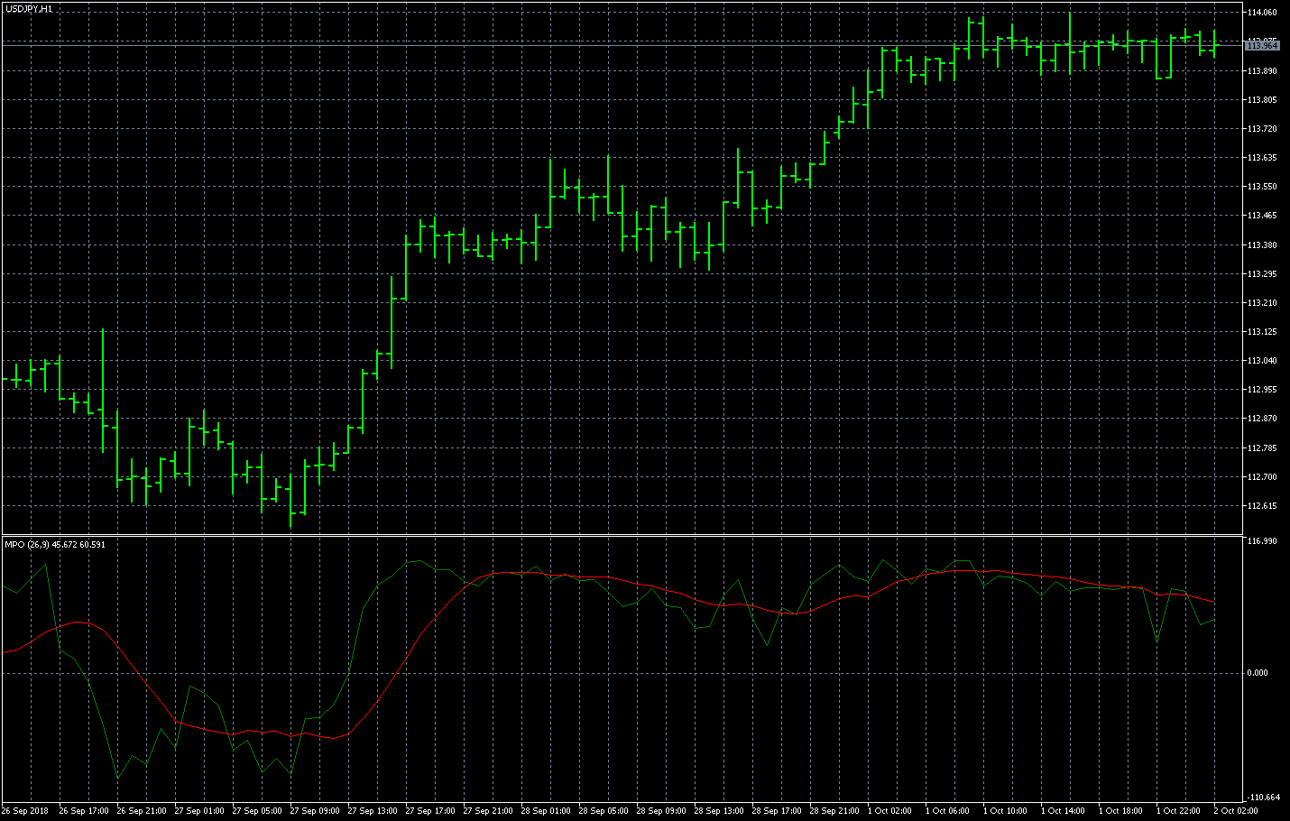Select the 27 Sep 09:00 time label

(315, 811)
